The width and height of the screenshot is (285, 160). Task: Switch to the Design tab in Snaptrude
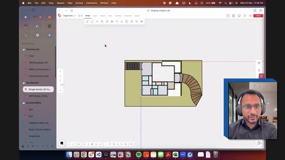click(x=88, y=16)
